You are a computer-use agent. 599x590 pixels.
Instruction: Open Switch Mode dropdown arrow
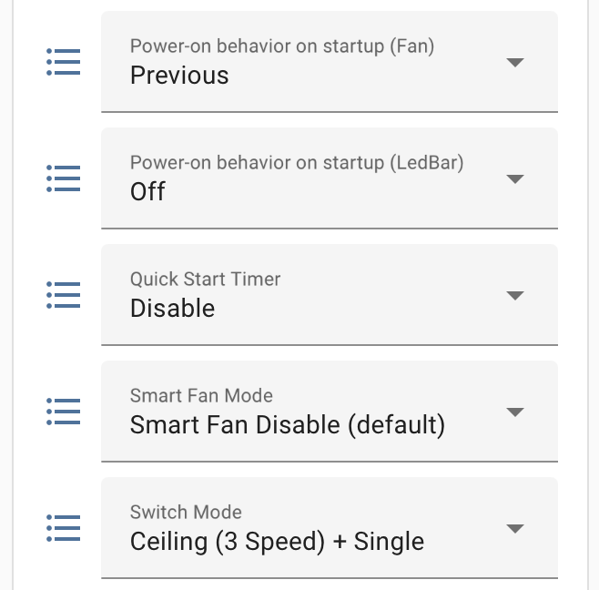pos(514,529)
